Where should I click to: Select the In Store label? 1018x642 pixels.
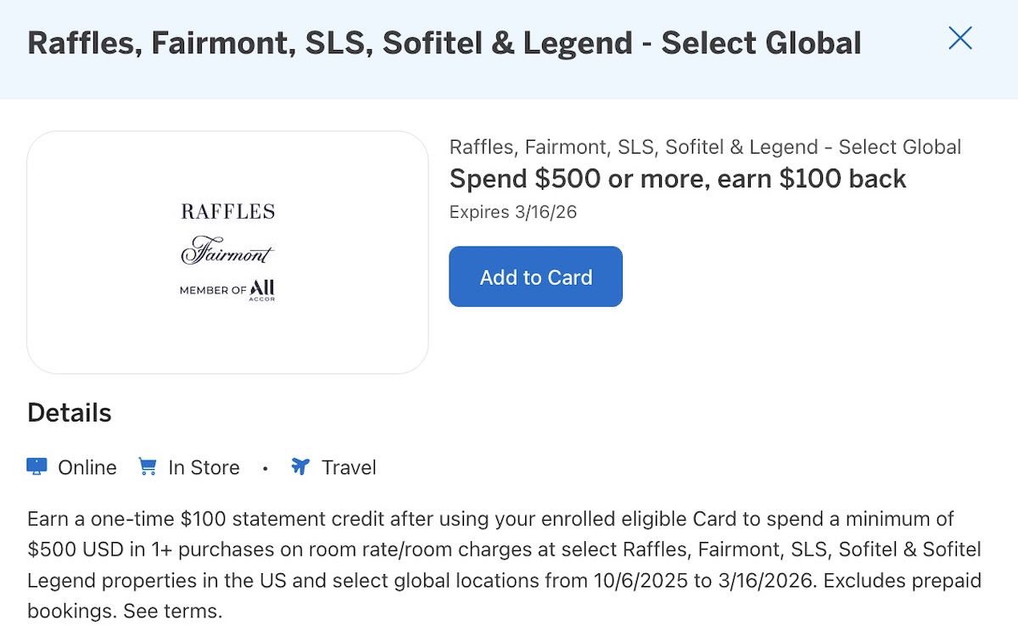[x=204, y=467]
